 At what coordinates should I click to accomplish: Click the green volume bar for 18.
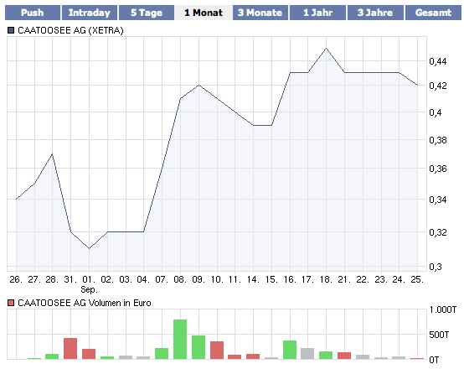(x=326, y=356)
